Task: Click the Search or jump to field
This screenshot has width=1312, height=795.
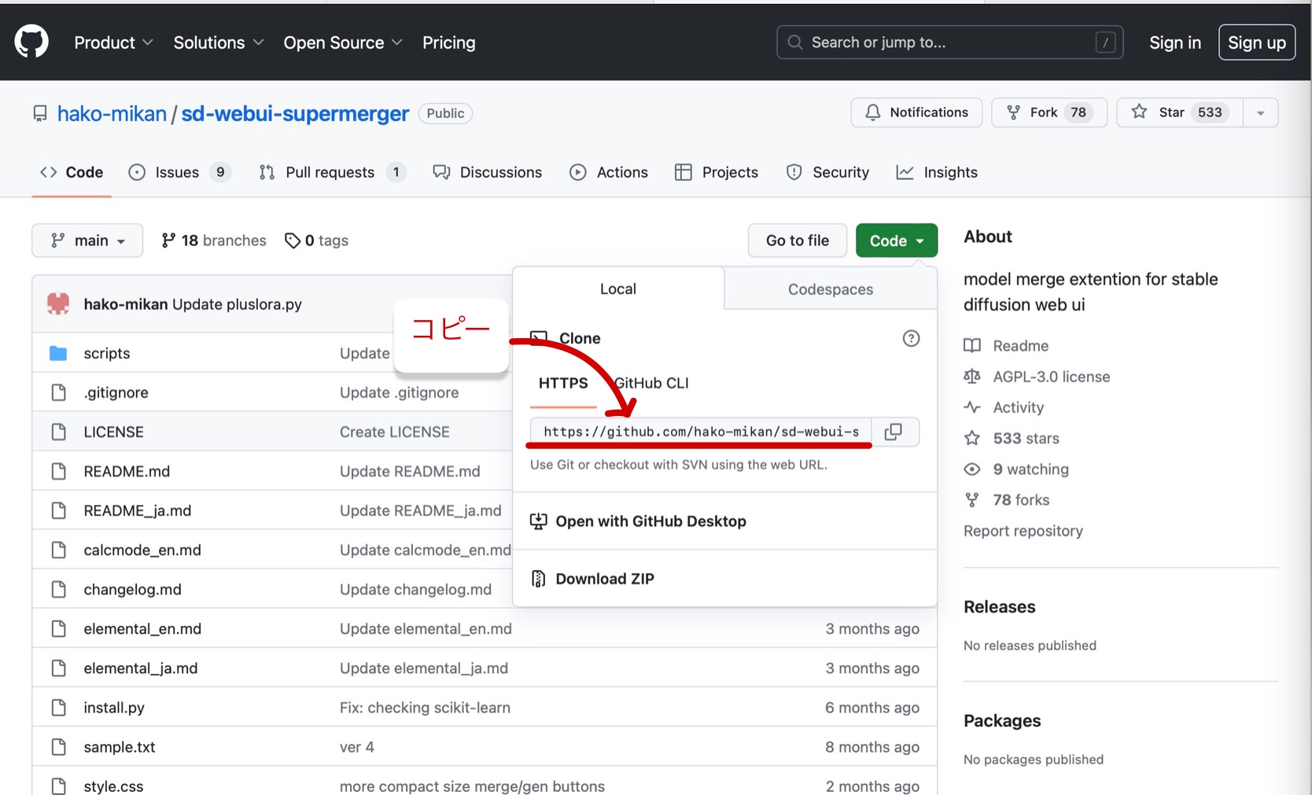Action: (949, 42)
